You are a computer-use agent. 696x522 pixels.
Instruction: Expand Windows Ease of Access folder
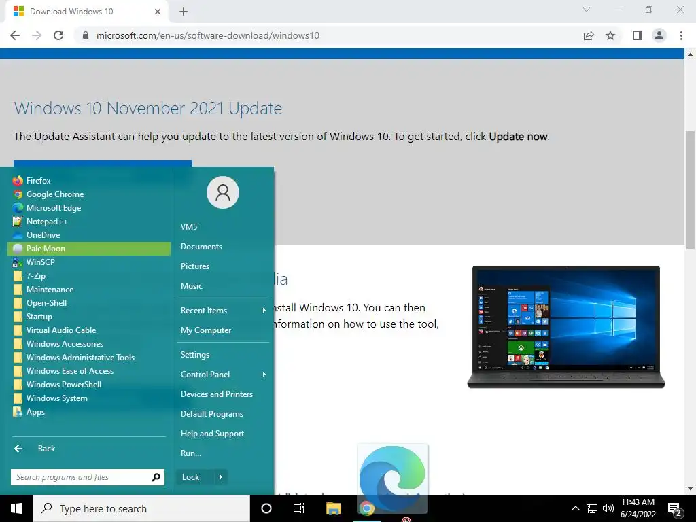pos(89,371)
